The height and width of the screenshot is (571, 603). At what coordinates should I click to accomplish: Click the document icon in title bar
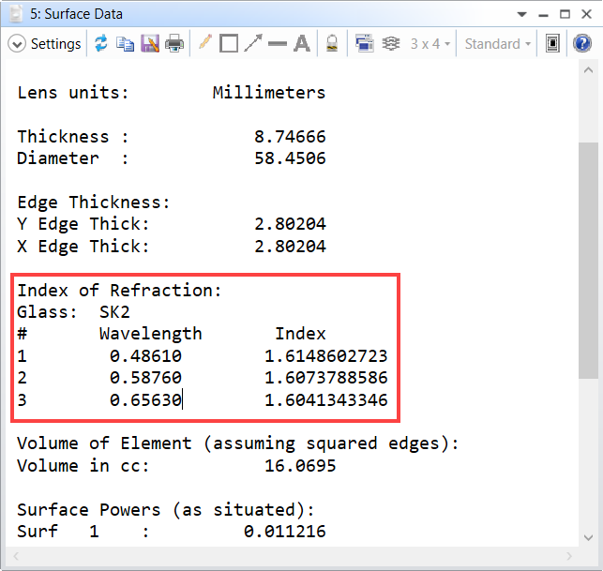click(x=16, y=14)
